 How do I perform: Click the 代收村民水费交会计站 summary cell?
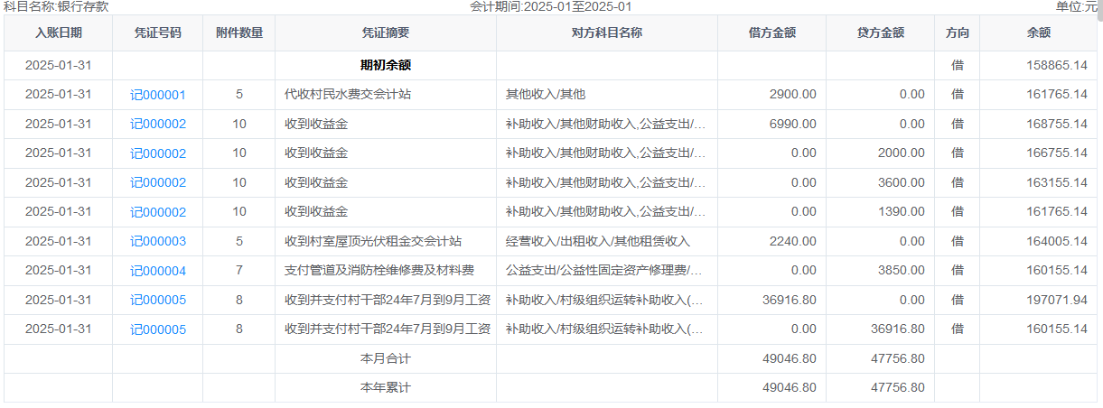[348, 94]
